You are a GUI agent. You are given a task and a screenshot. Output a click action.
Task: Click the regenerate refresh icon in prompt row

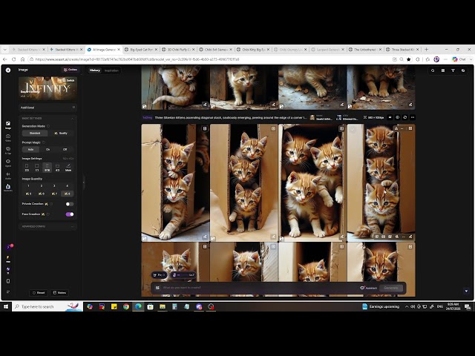tap(405, 117)
